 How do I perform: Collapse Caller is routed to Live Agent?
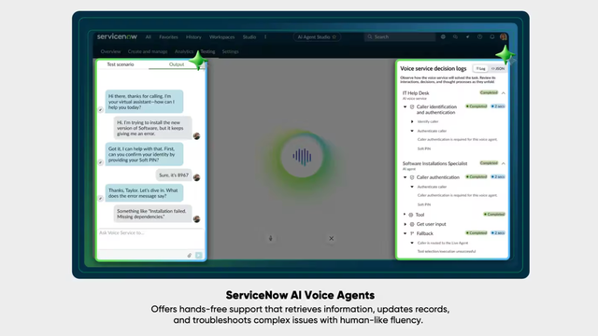point(412,243)
